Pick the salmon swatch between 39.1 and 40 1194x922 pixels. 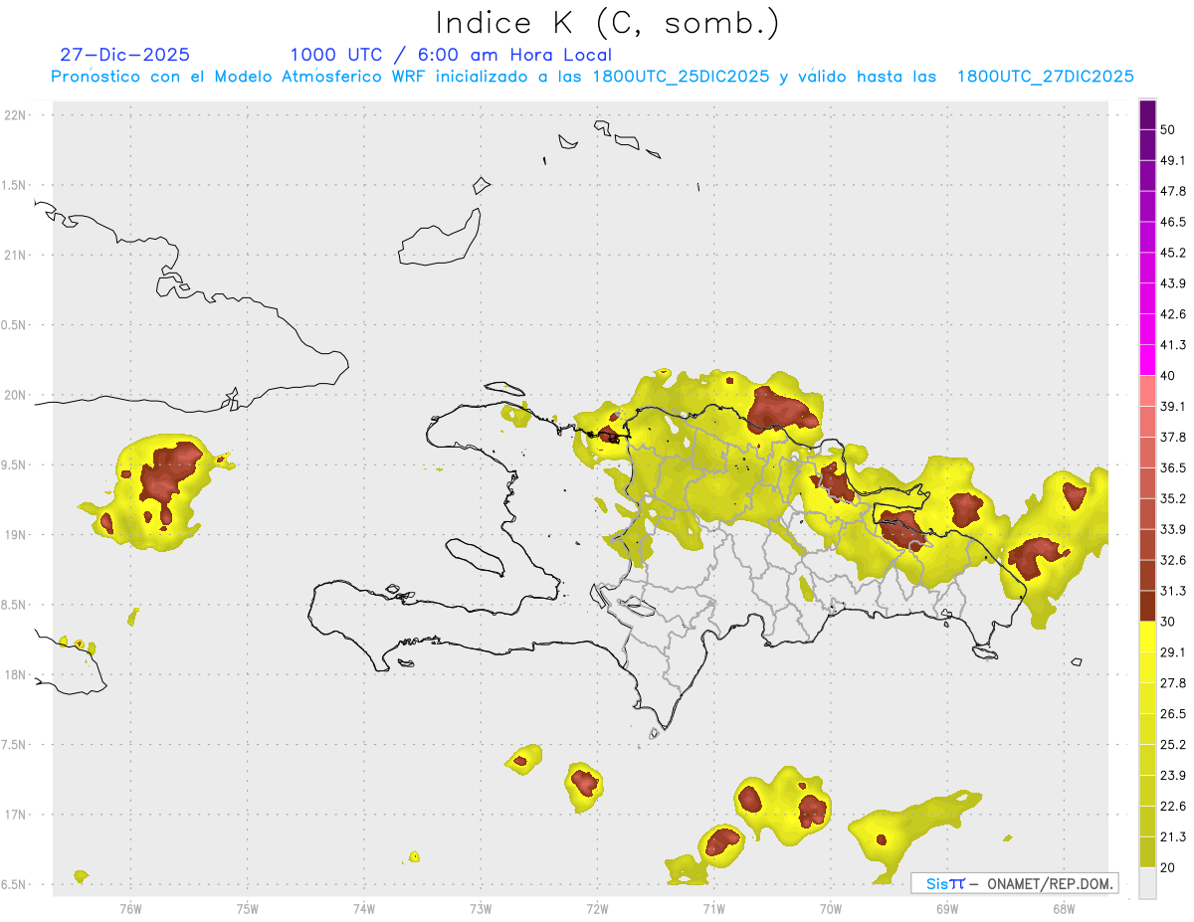click(x=1148, y=392)
